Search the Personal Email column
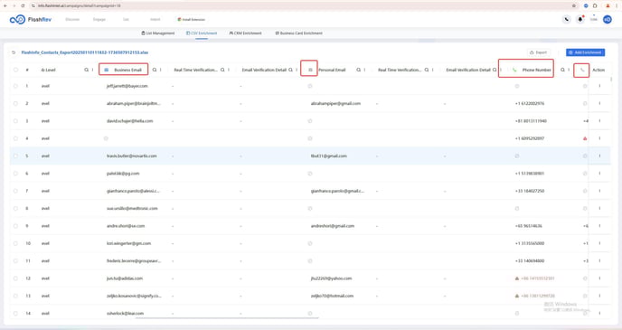The image size is (622, 330). (358, 70)
